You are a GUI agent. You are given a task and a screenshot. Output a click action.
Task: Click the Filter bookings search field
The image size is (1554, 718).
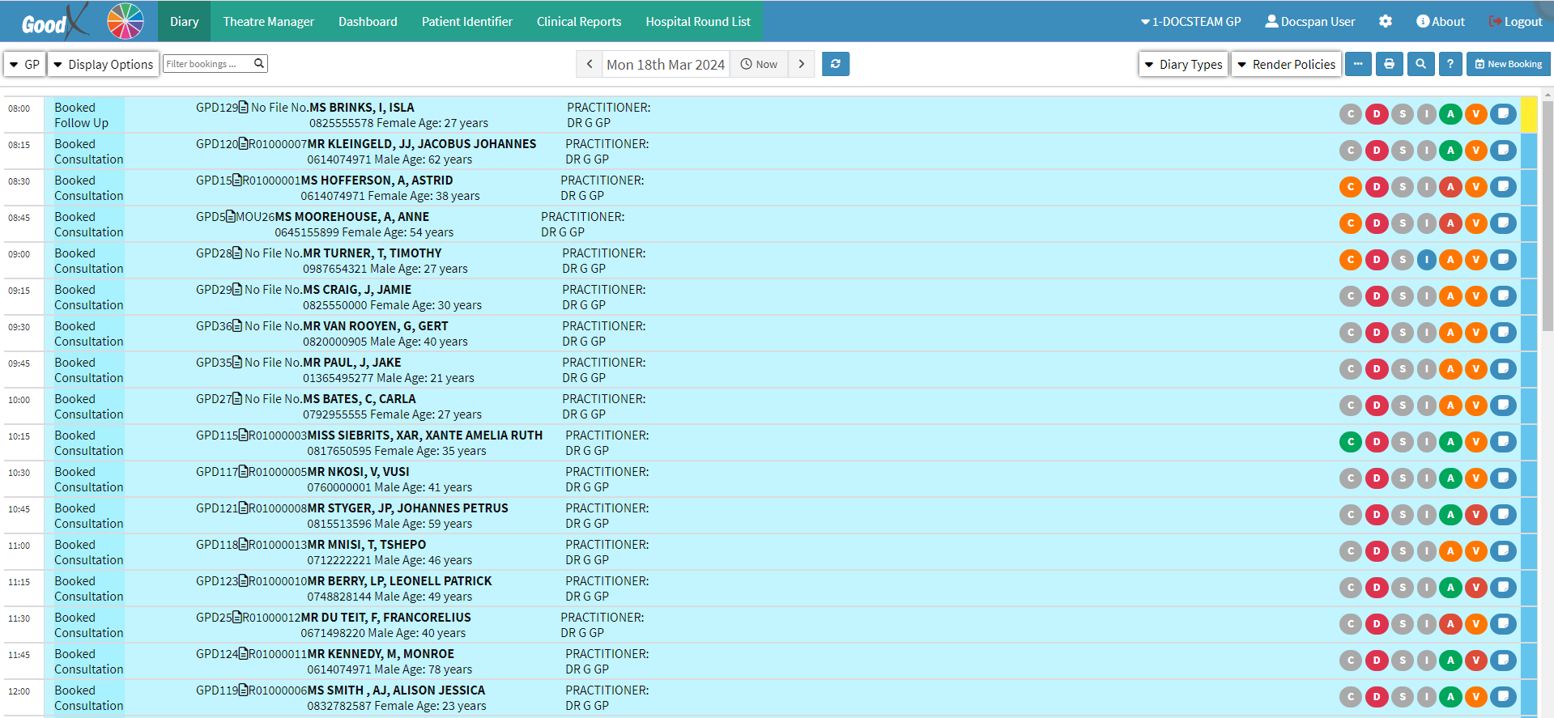(208, 64)
